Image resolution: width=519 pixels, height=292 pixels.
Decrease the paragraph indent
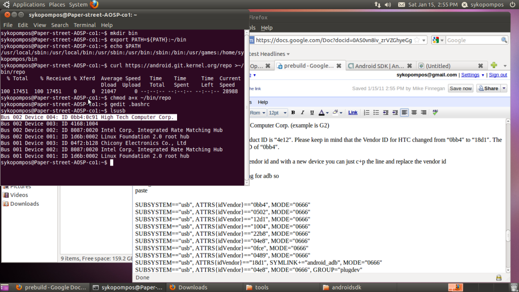386,113
